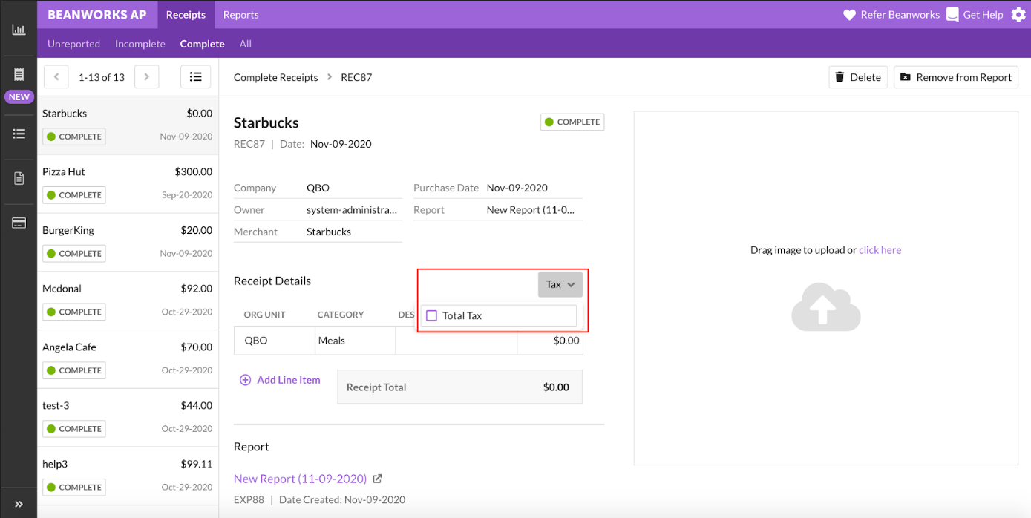Open the dashboard chart icon in sidebar
This screenshot has width=1031, height=518.
(x=19, y=30)
